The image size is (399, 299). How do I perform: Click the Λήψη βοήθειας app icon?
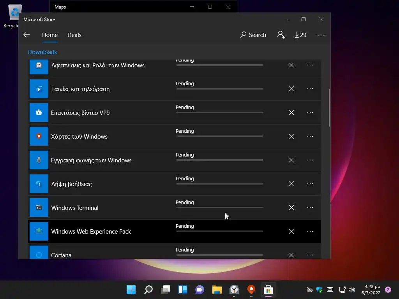(x=39, y=184)
